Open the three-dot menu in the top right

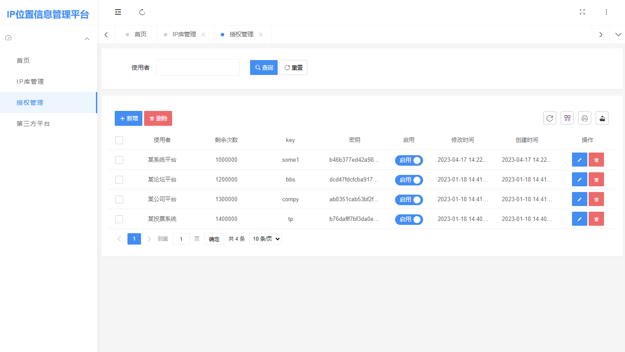606,12
